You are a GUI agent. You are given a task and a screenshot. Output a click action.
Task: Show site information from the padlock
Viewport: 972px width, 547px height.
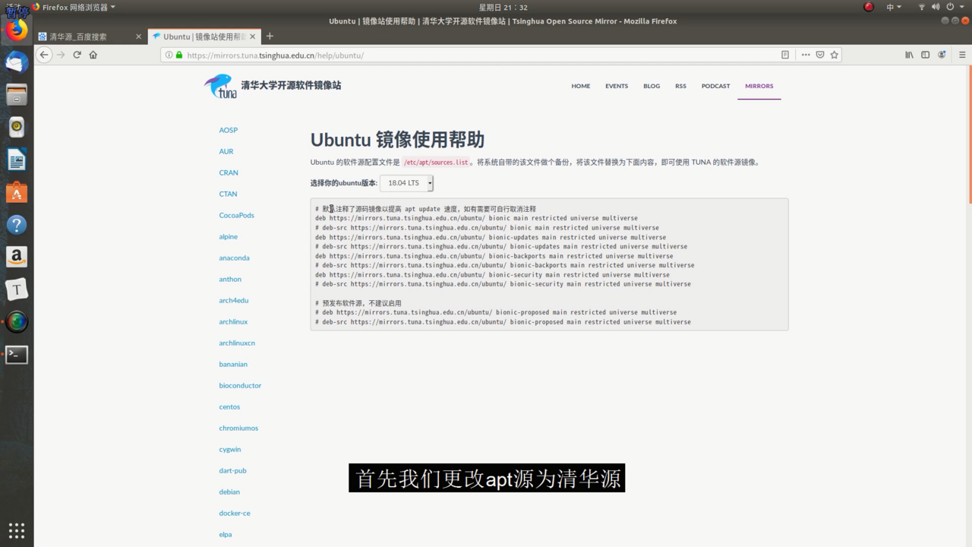point(179,55)
